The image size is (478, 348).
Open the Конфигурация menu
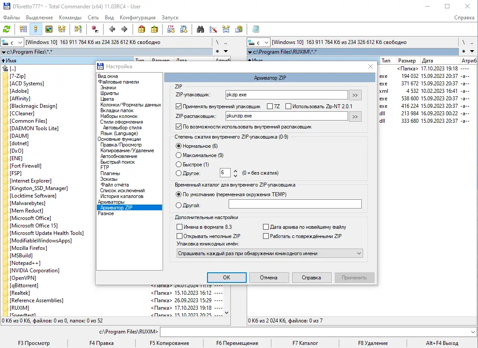click(138, 17)
